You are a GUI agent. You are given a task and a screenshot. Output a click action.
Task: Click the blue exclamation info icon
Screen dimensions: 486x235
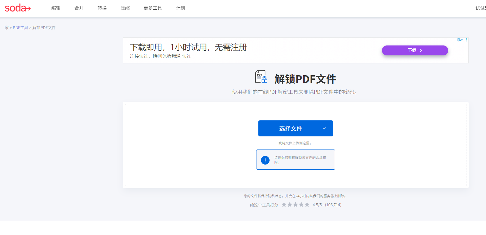[265, 160]
